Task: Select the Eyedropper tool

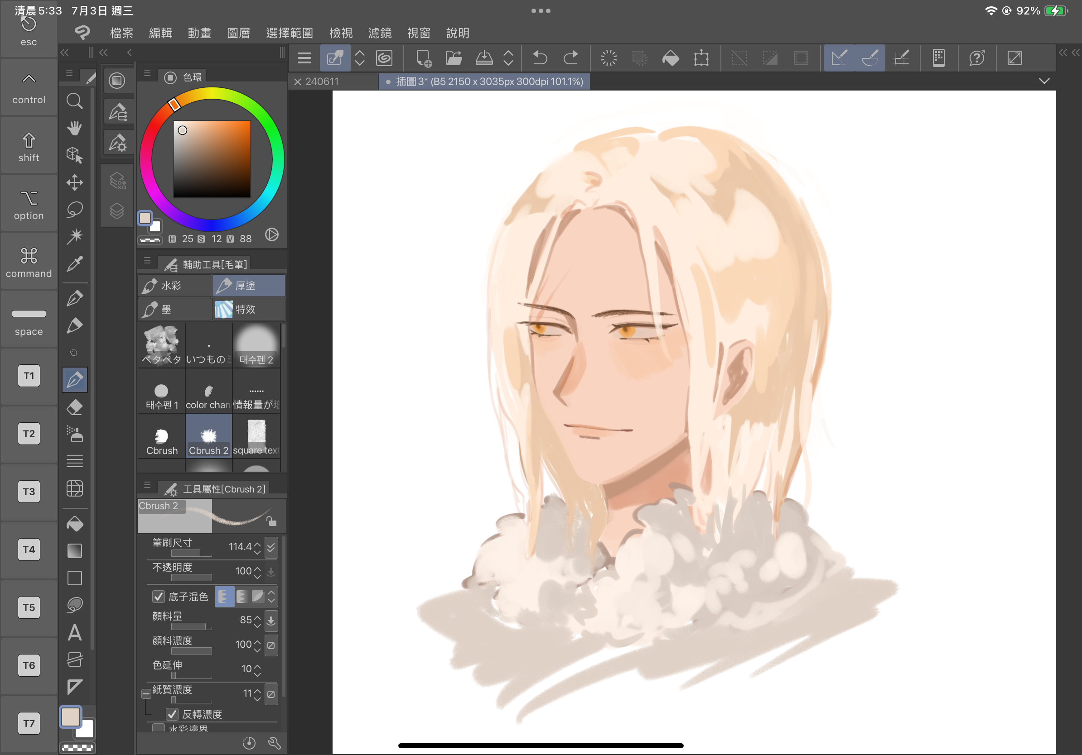Action: [x=74, y=263]
